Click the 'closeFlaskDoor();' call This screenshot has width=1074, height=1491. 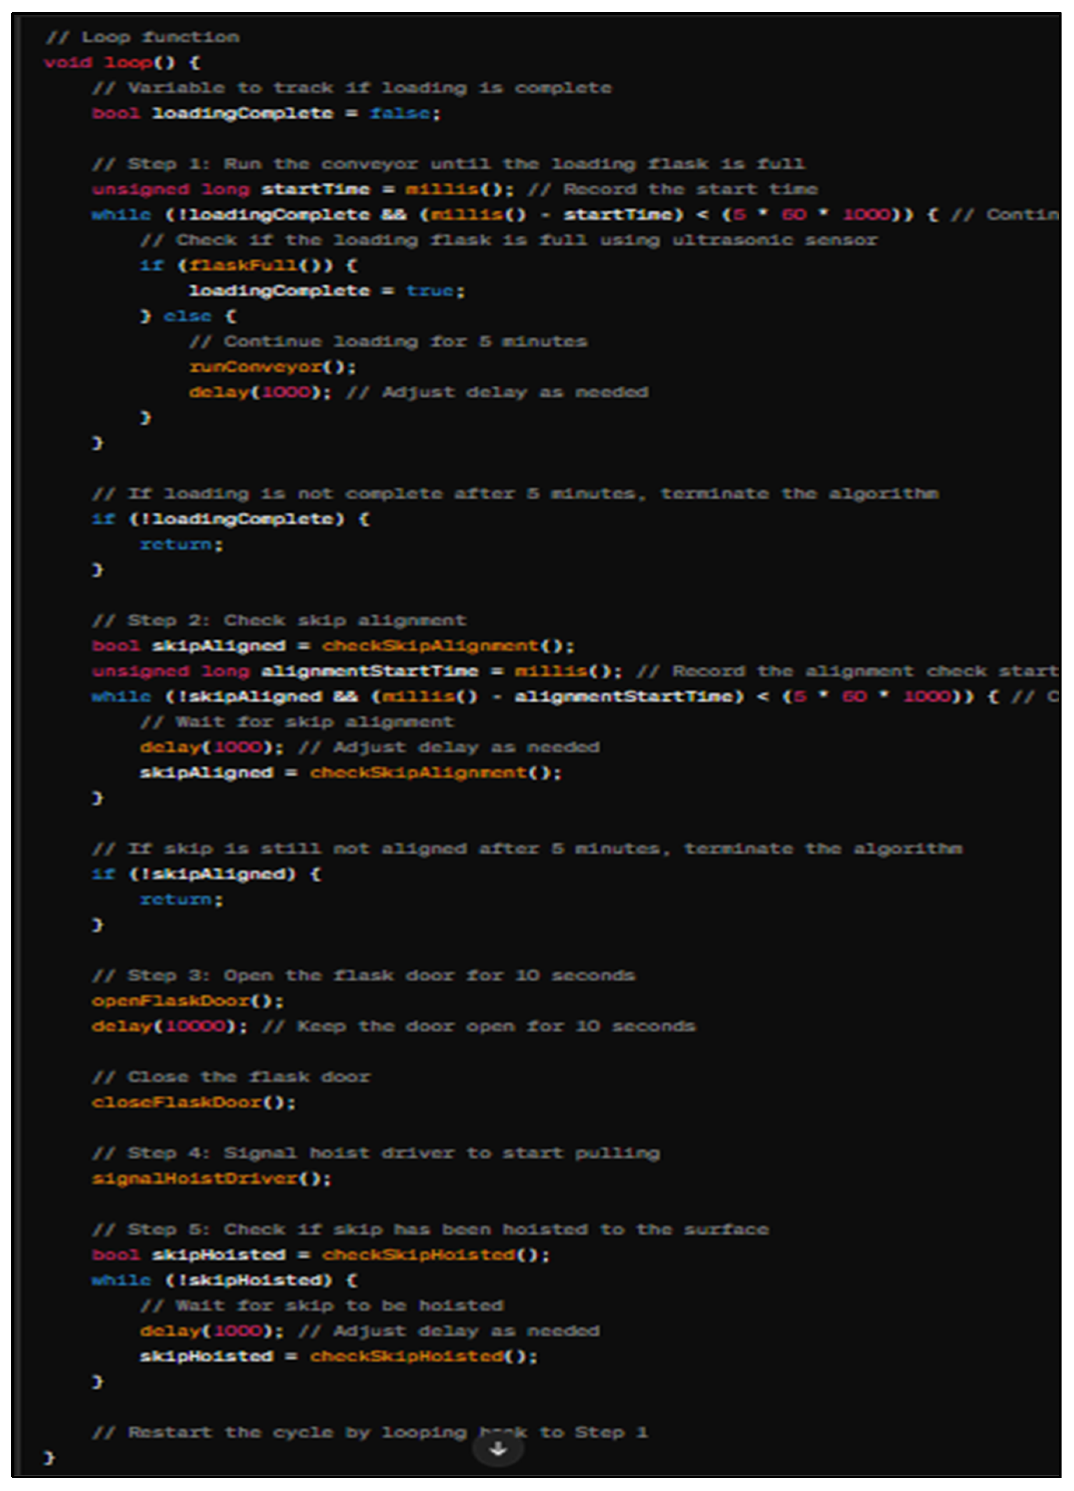coord(193,1102)
